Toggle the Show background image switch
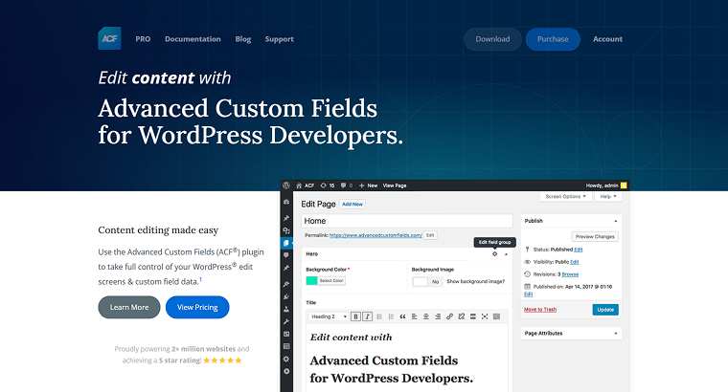This screenshot has height=392, width=728. pos(426,282)
